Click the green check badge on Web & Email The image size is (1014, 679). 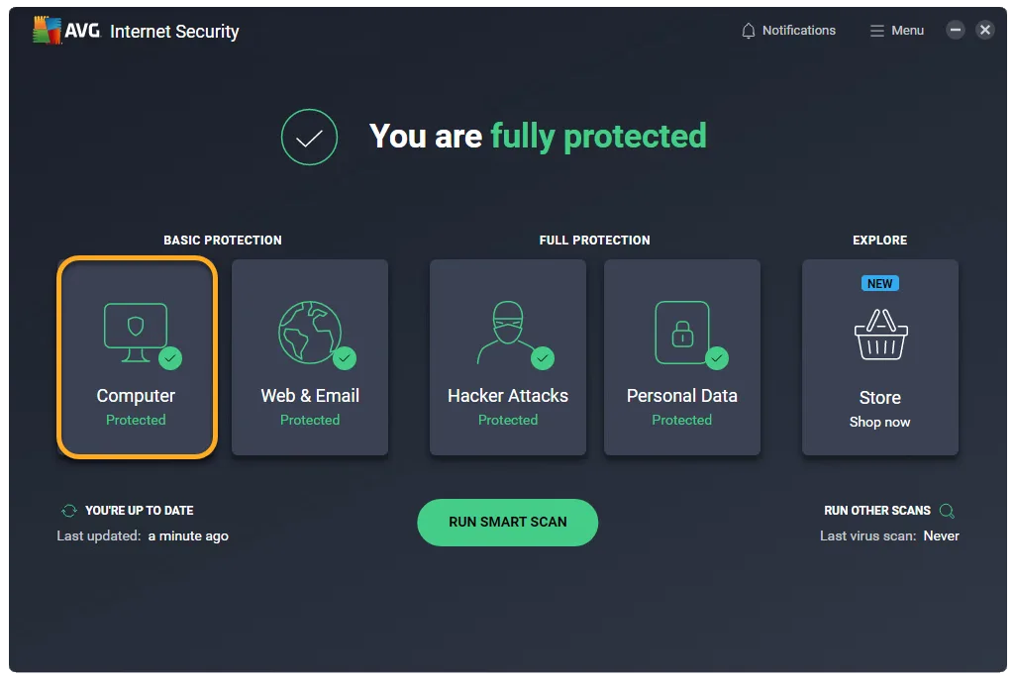point(345,358)
